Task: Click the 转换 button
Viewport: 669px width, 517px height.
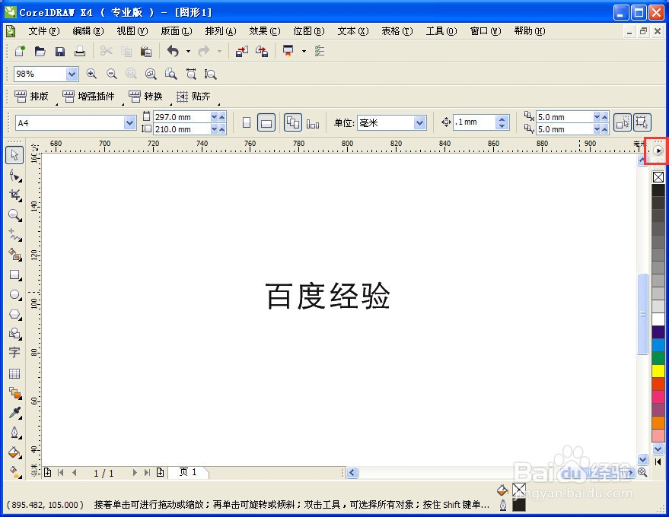Action: coord(145,97)
